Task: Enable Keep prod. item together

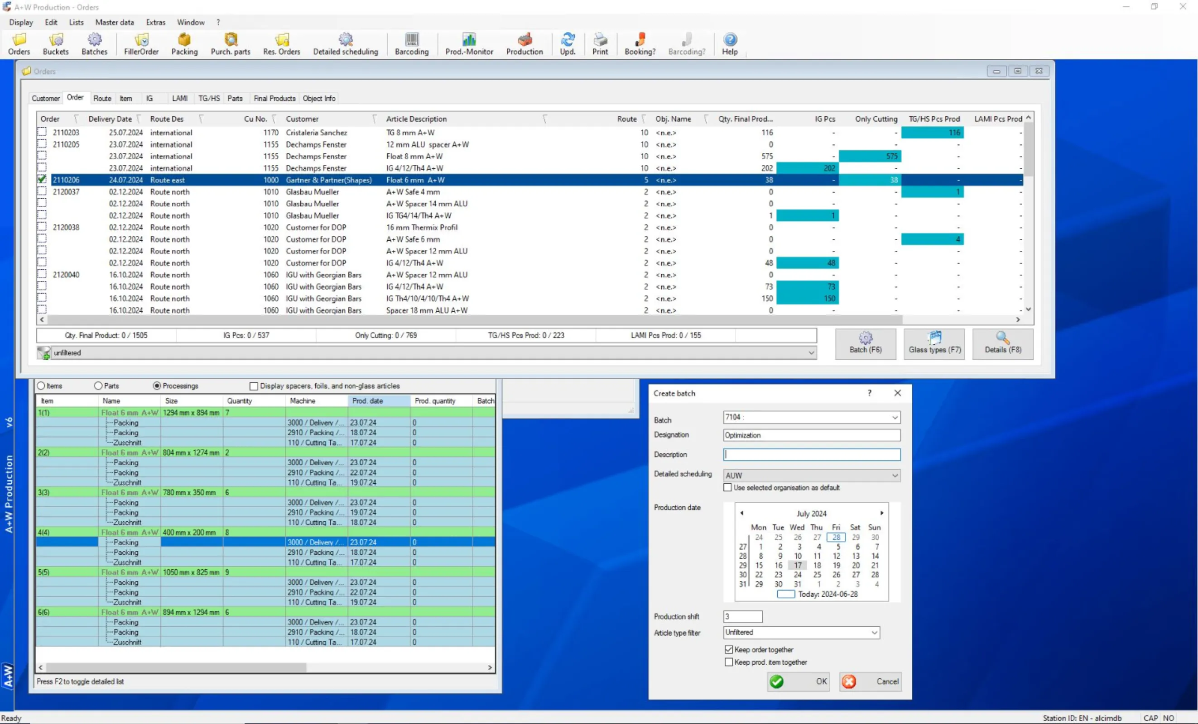Action: pos(728,662)
